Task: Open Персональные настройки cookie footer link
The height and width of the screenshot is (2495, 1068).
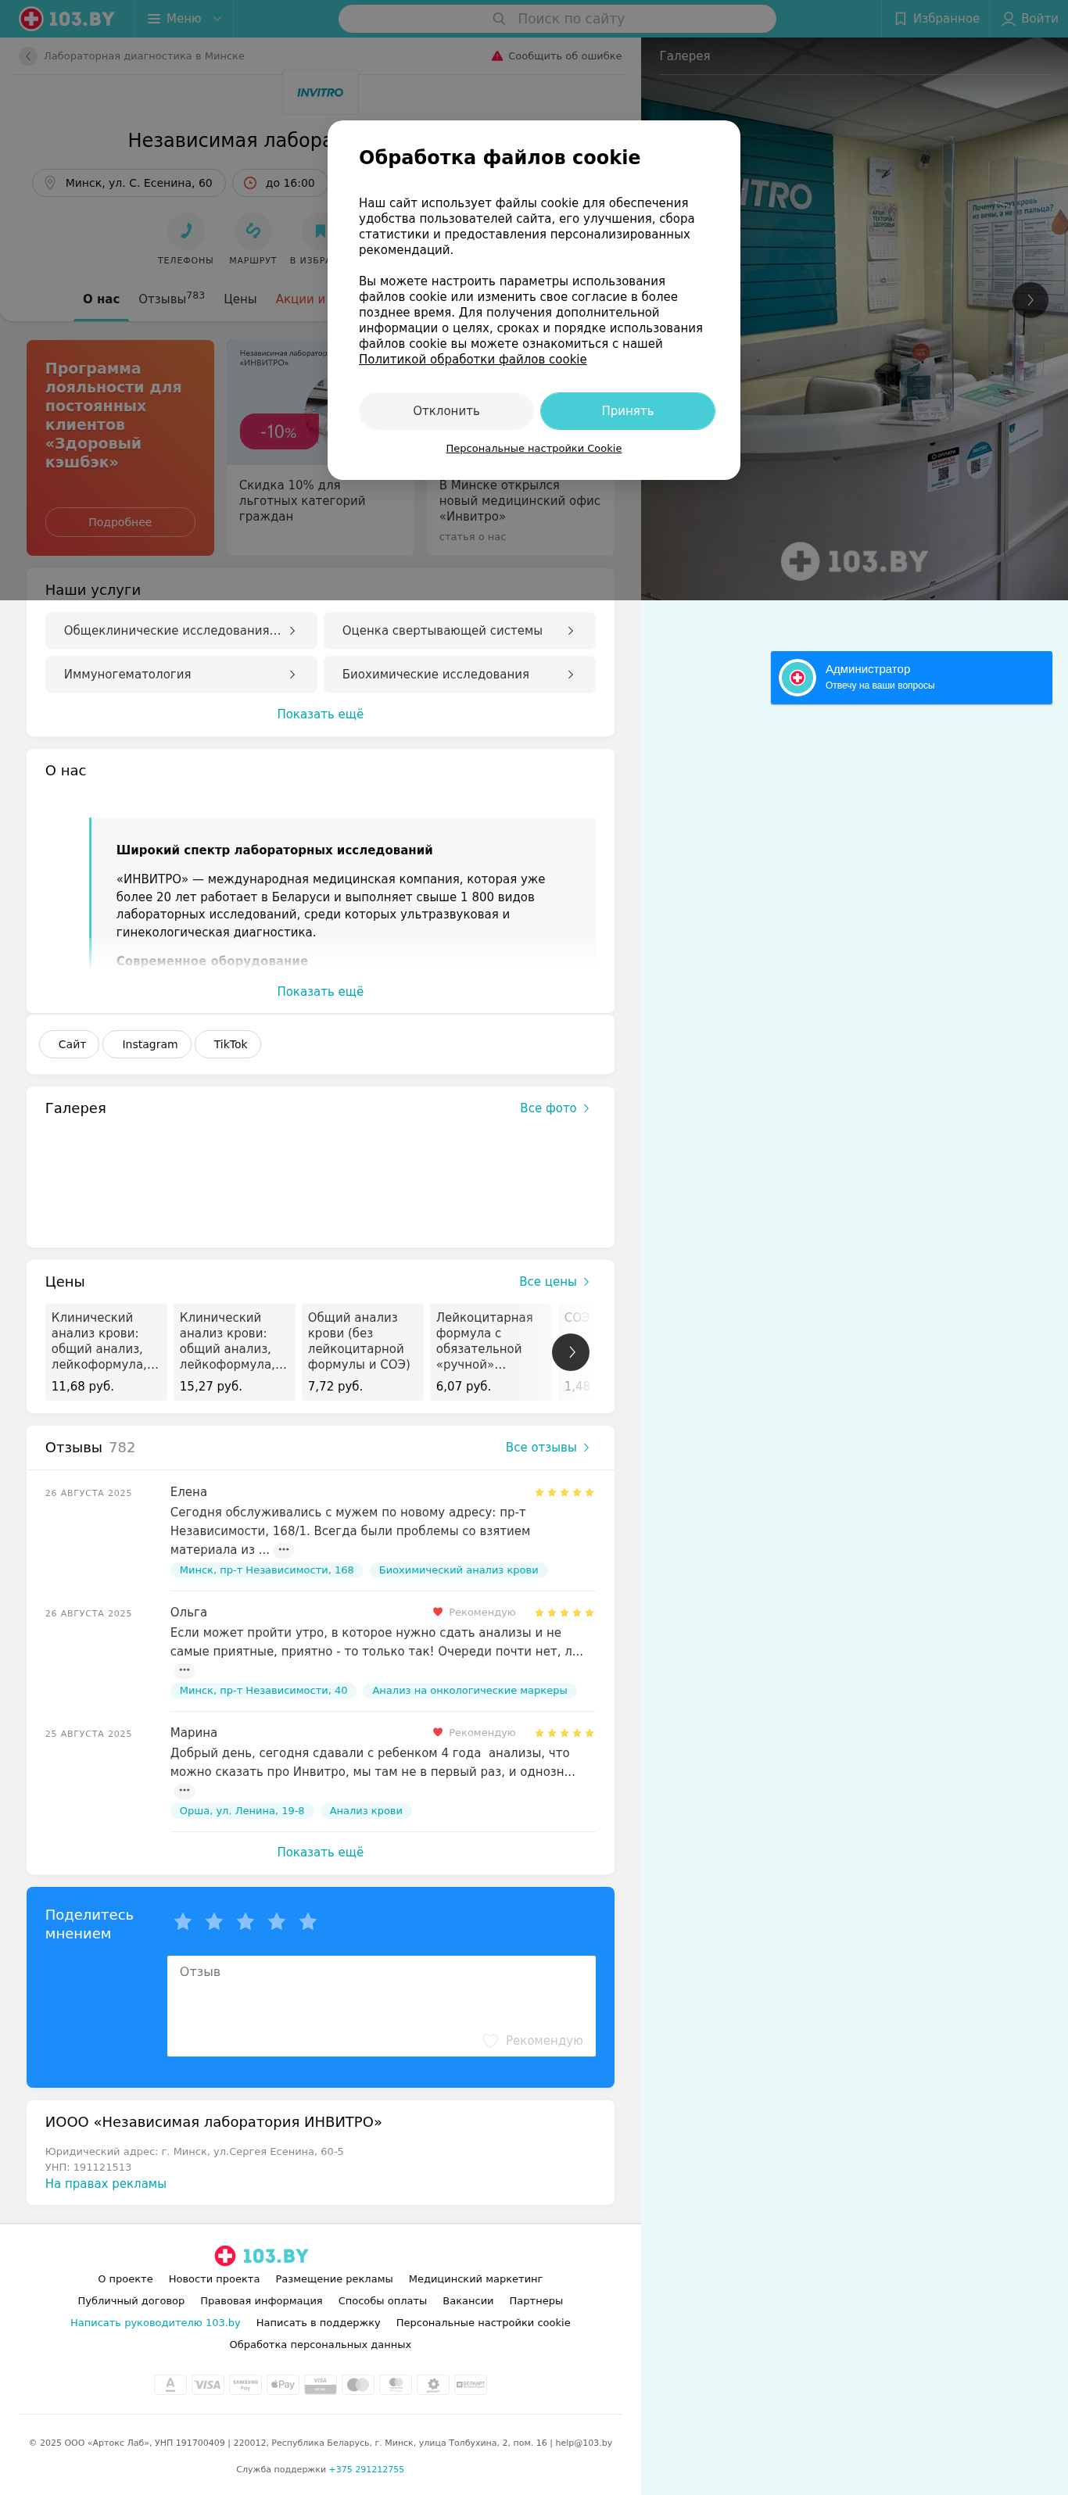Action: [x=482, y=2322]
